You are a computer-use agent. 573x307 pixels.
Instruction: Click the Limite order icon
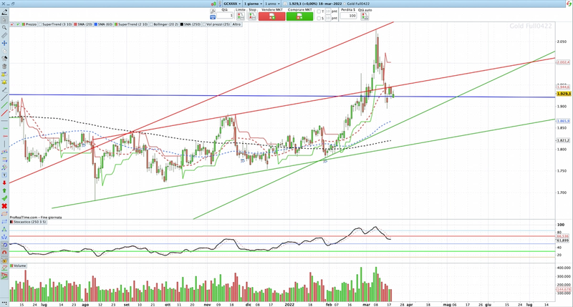click(241, 16)
